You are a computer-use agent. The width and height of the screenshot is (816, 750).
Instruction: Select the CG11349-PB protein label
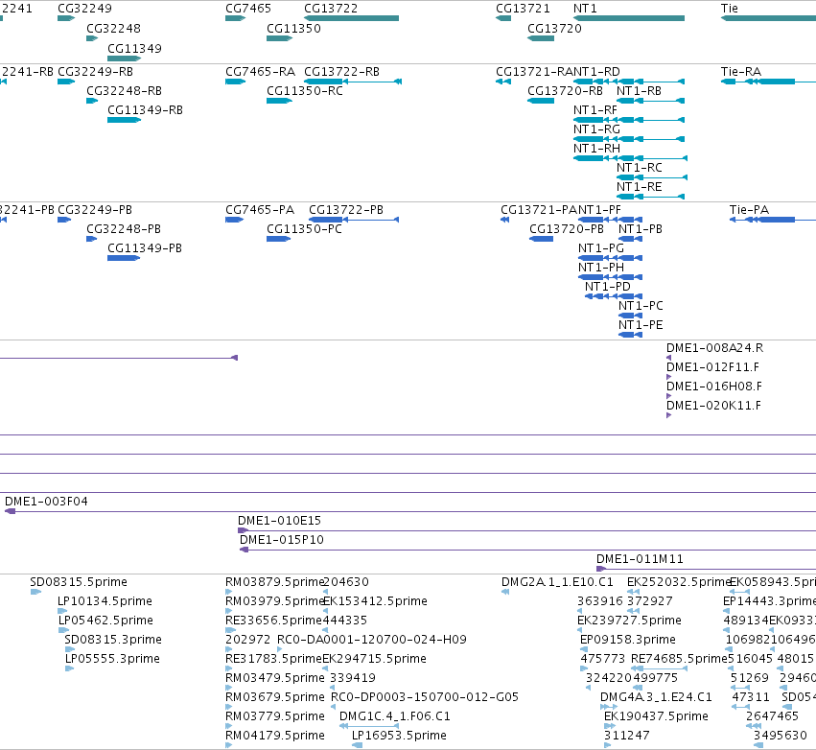coord(145,248)
